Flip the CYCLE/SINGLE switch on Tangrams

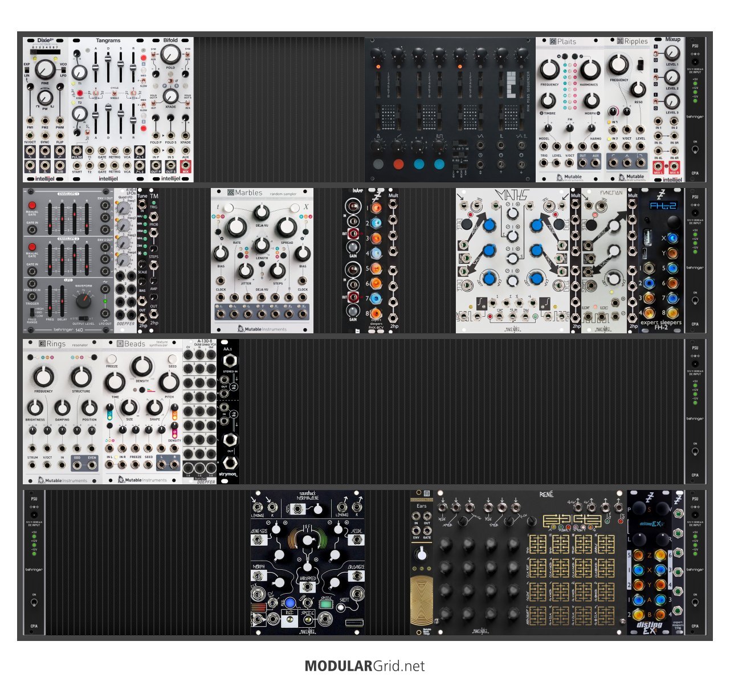[x=114, y=93]
